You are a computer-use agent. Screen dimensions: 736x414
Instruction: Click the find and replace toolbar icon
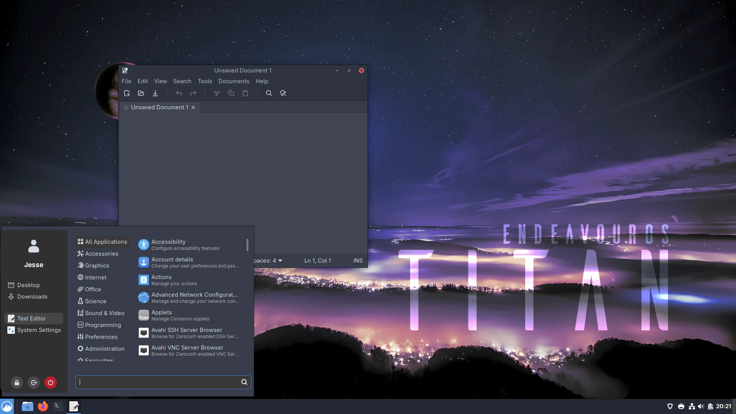tap(283, 93)
